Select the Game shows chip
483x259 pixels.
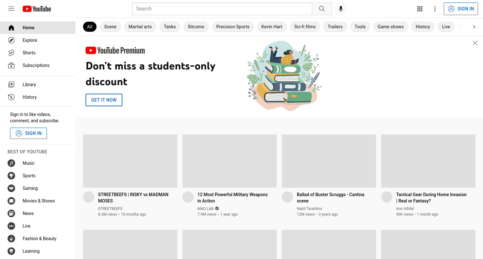point(391,27)
